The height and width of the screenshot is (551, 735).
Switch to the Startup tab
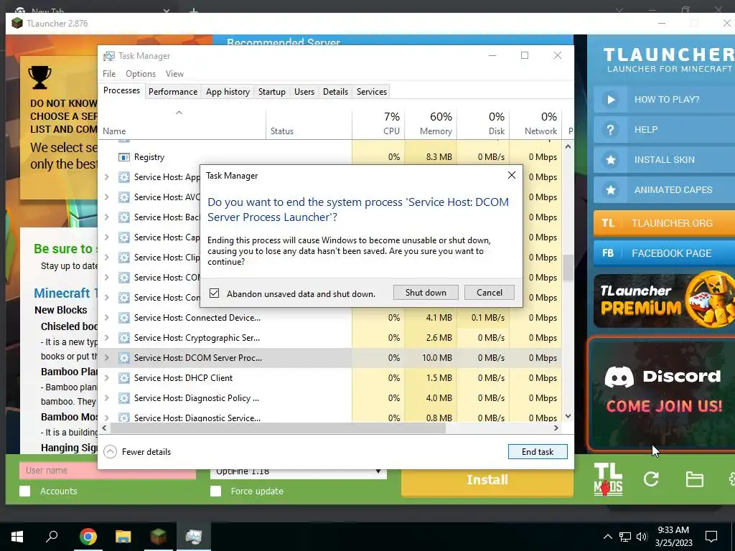coord(272,92)
